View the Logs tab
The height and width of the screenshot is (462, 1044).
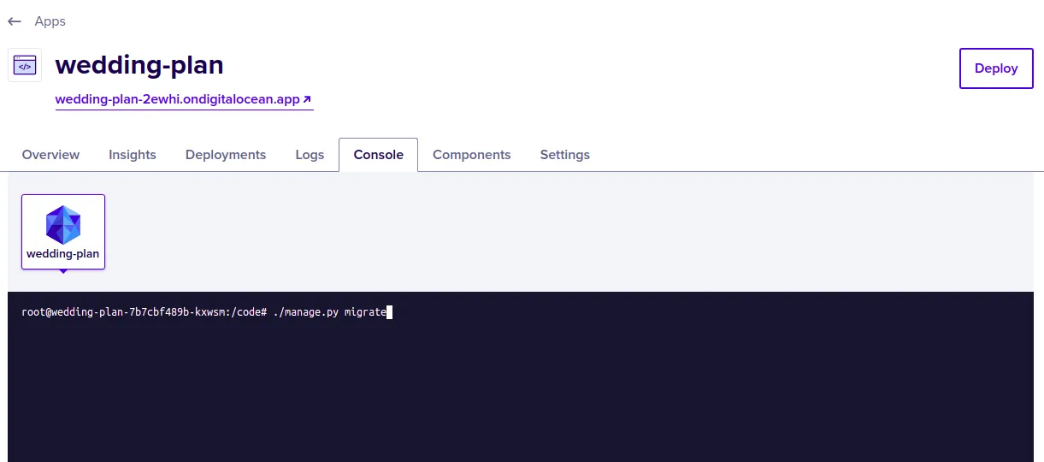pos(310,155)
